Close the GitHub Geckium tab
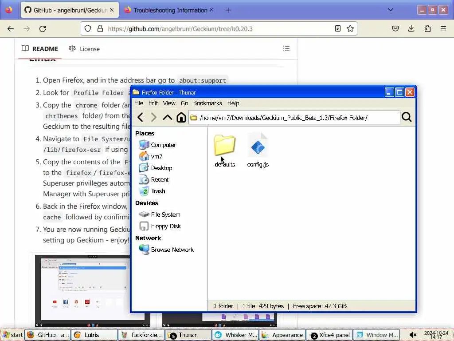The height and width of the screenshot is (341, 454). point(112,10)
